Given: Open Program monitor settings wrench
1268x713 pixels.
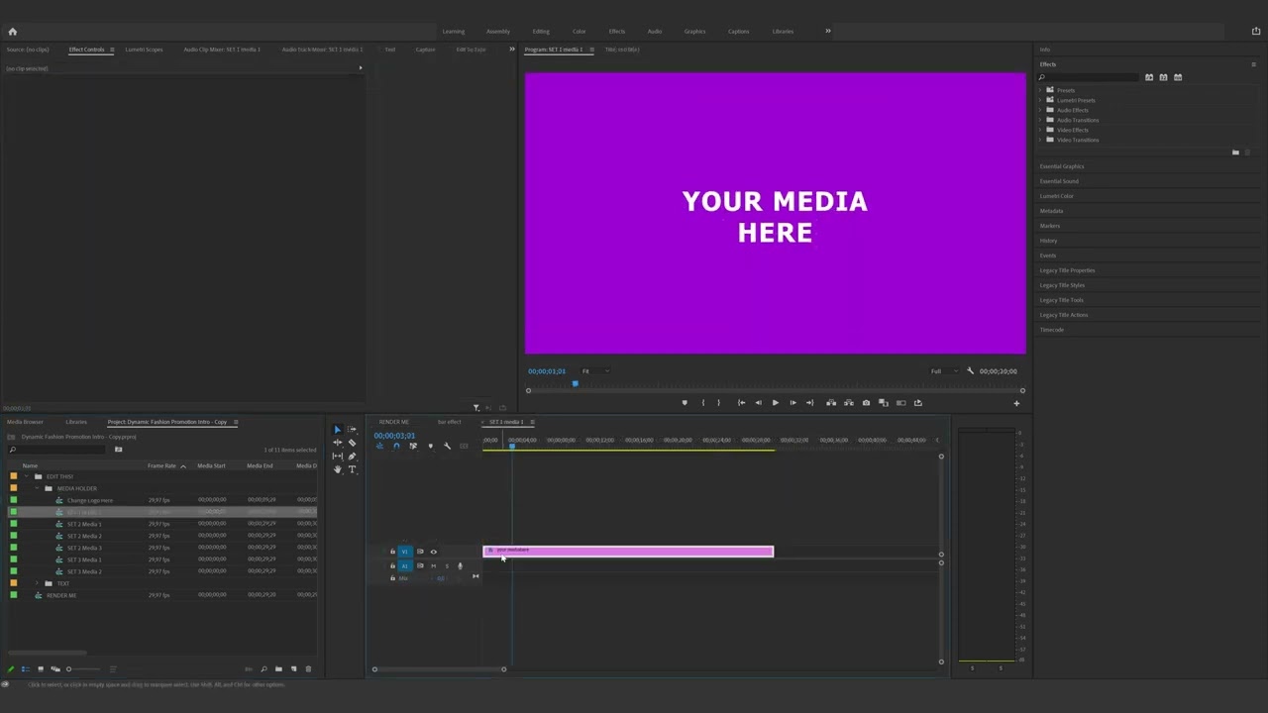Looking at the screenshot, I should pyautogui.click(x=970, y=371).
